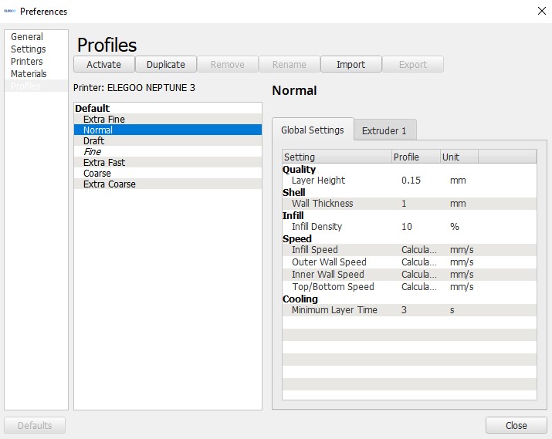Viewport: 552px width, 439px height.
Task: Click the Profile column header
Action: pos(416,157)
